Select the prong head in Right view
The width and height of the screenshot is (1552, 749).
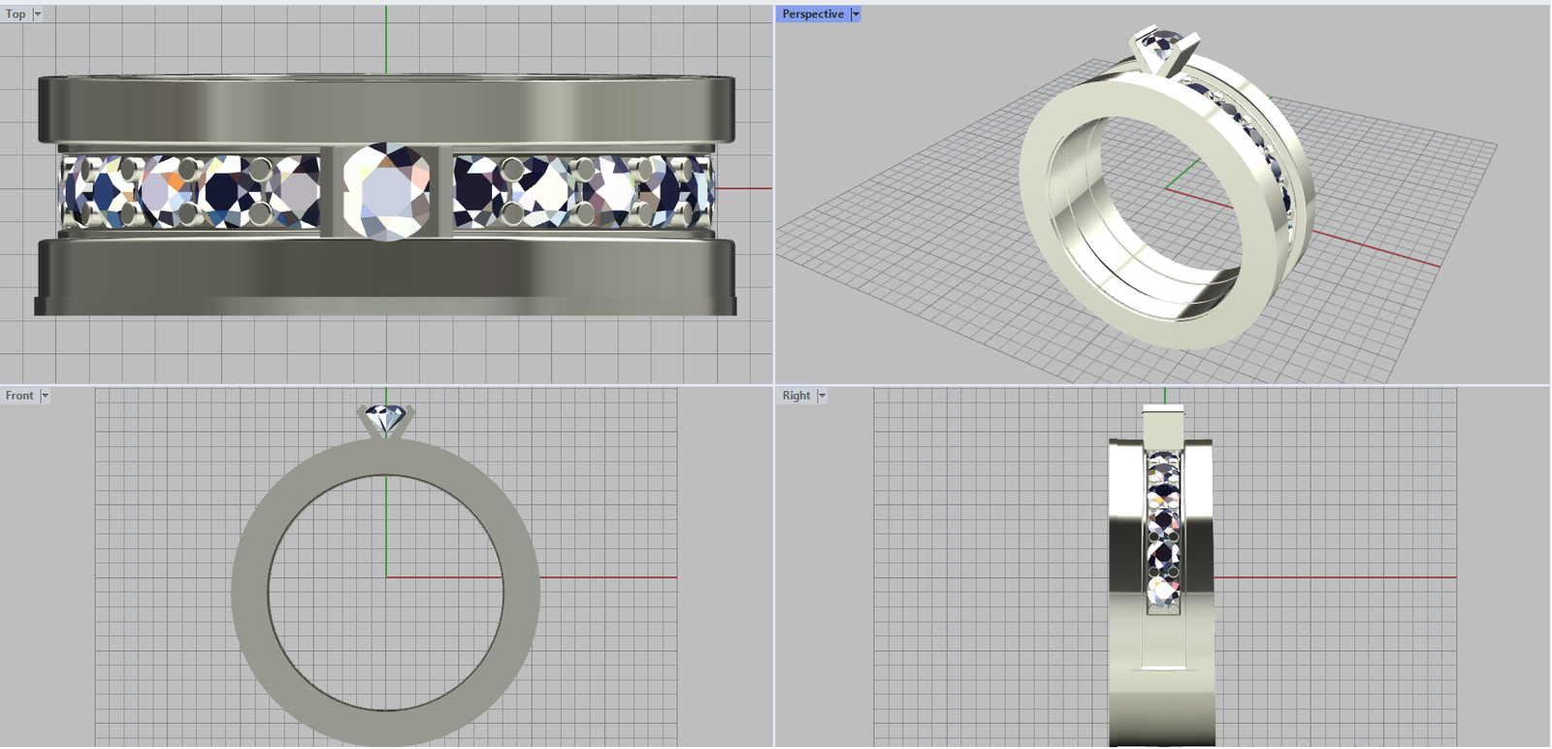pyautogui.click(x=1164, y=425)
